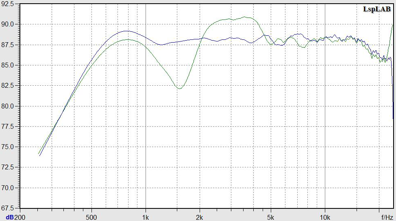The image size is (396, 221).
Task: Click the 1k frequency axis label
Action: [x=146, y=217]
